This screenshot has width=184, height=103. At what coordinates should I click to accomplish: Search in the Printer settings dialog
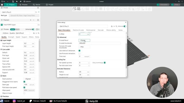[116, 26]
